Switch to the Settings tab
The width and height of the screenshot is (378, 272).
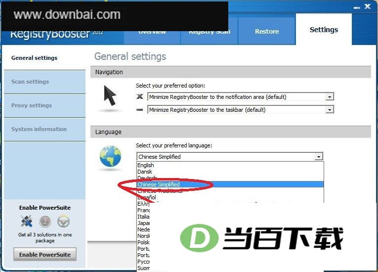point(324,30)
